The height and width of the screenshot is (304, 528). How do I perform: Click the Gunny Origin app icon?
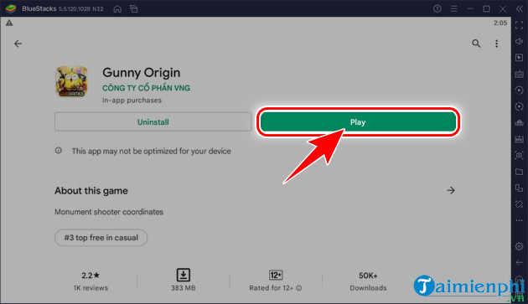tap(71, 81)
